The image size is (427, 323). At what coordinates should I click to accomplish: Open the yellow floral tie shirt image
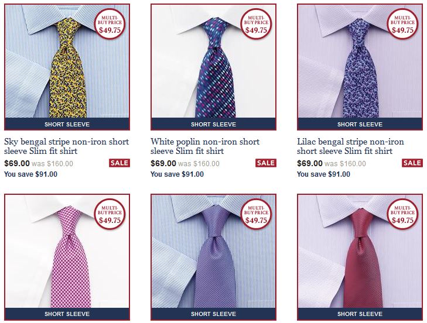[67, 67]
